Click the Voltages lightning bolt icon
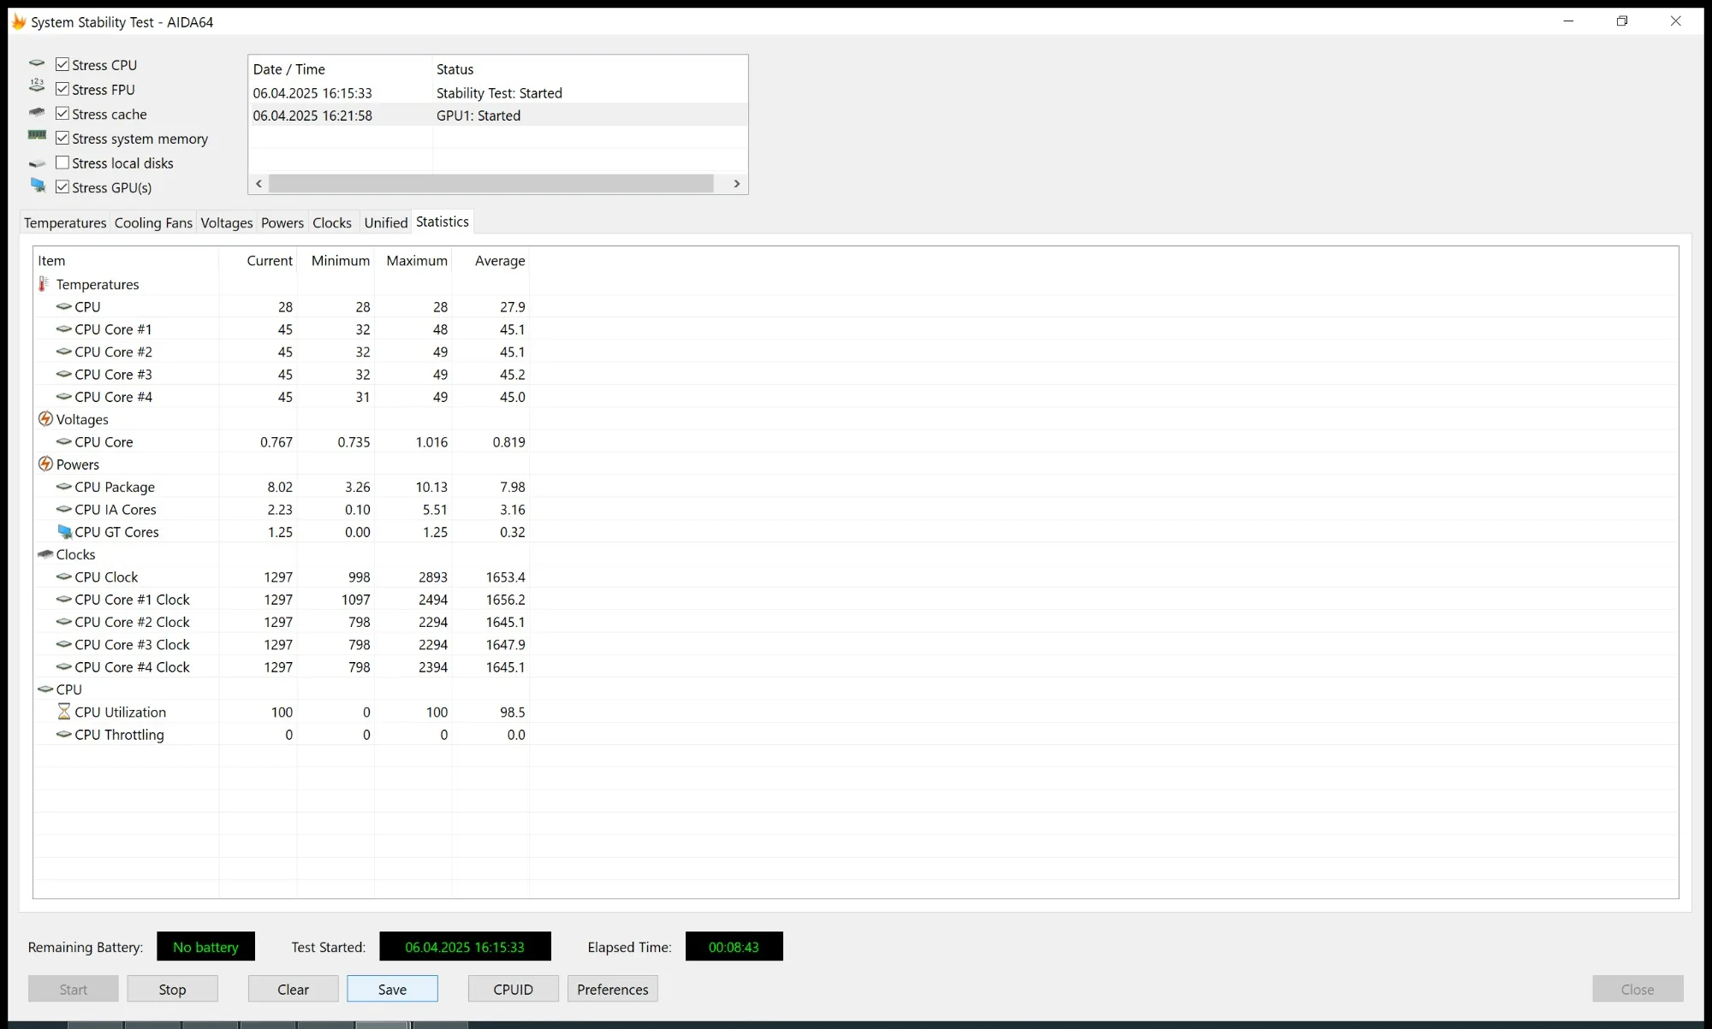The image size is (1712, 1029). coord(45,419)
